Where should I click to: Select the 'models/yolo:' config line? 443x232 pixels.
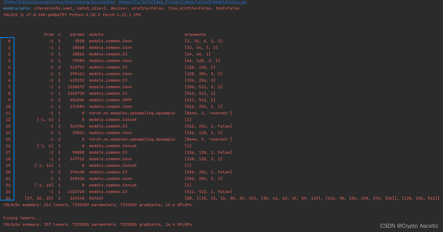point(121,8)
